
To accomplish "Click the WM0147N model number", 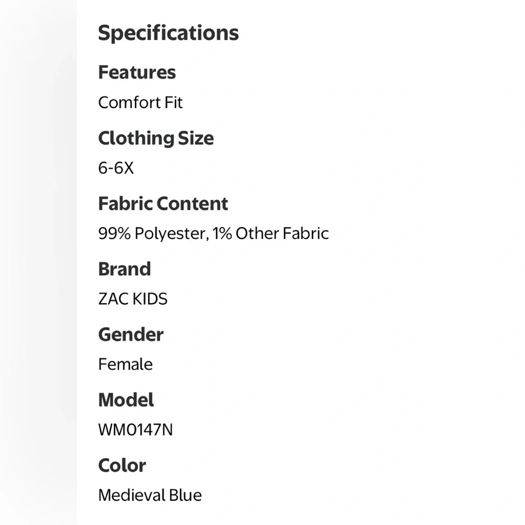I will click(x=135, y=430).
